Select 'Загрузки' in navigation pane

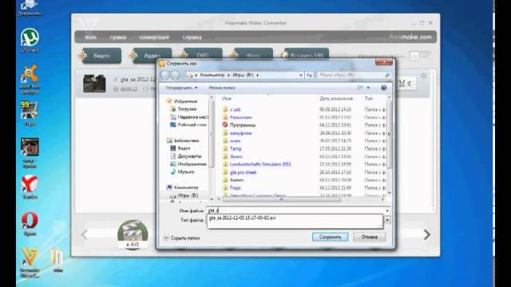point(184,109)
